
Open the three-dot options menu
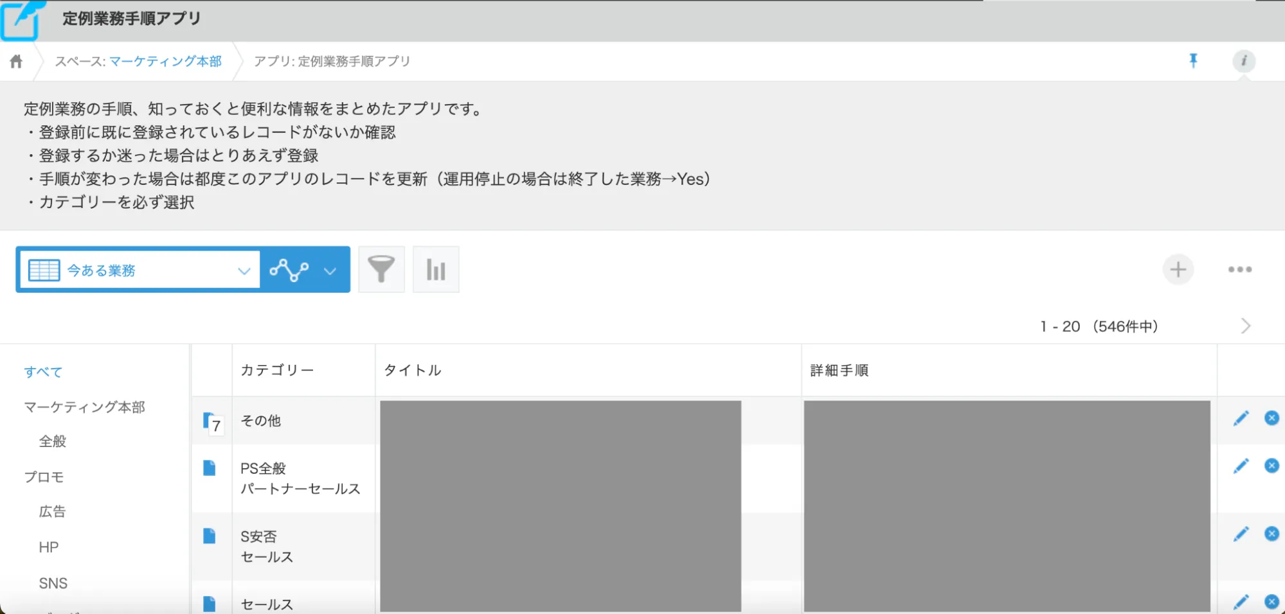[x=1239, y=270]
